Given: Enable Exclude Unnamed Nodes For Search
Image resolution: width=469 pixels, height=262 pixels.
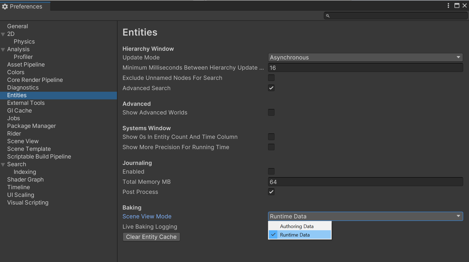Looking at the screenshot, I should [x=271, y=78].
